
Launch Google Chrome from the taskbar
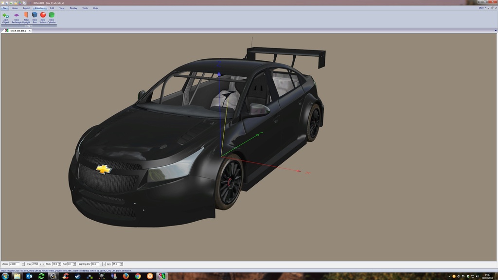(x=138, y=276)
